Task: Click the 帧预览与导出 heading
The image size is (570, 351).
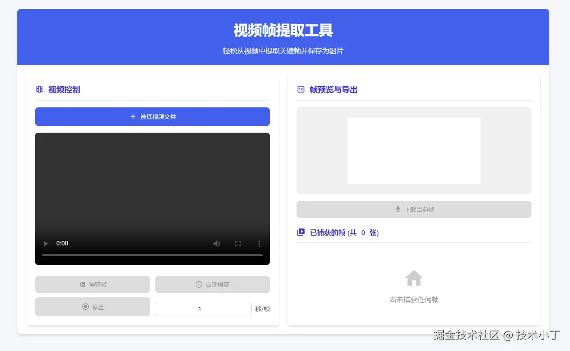Action: (x=334, y=90)
